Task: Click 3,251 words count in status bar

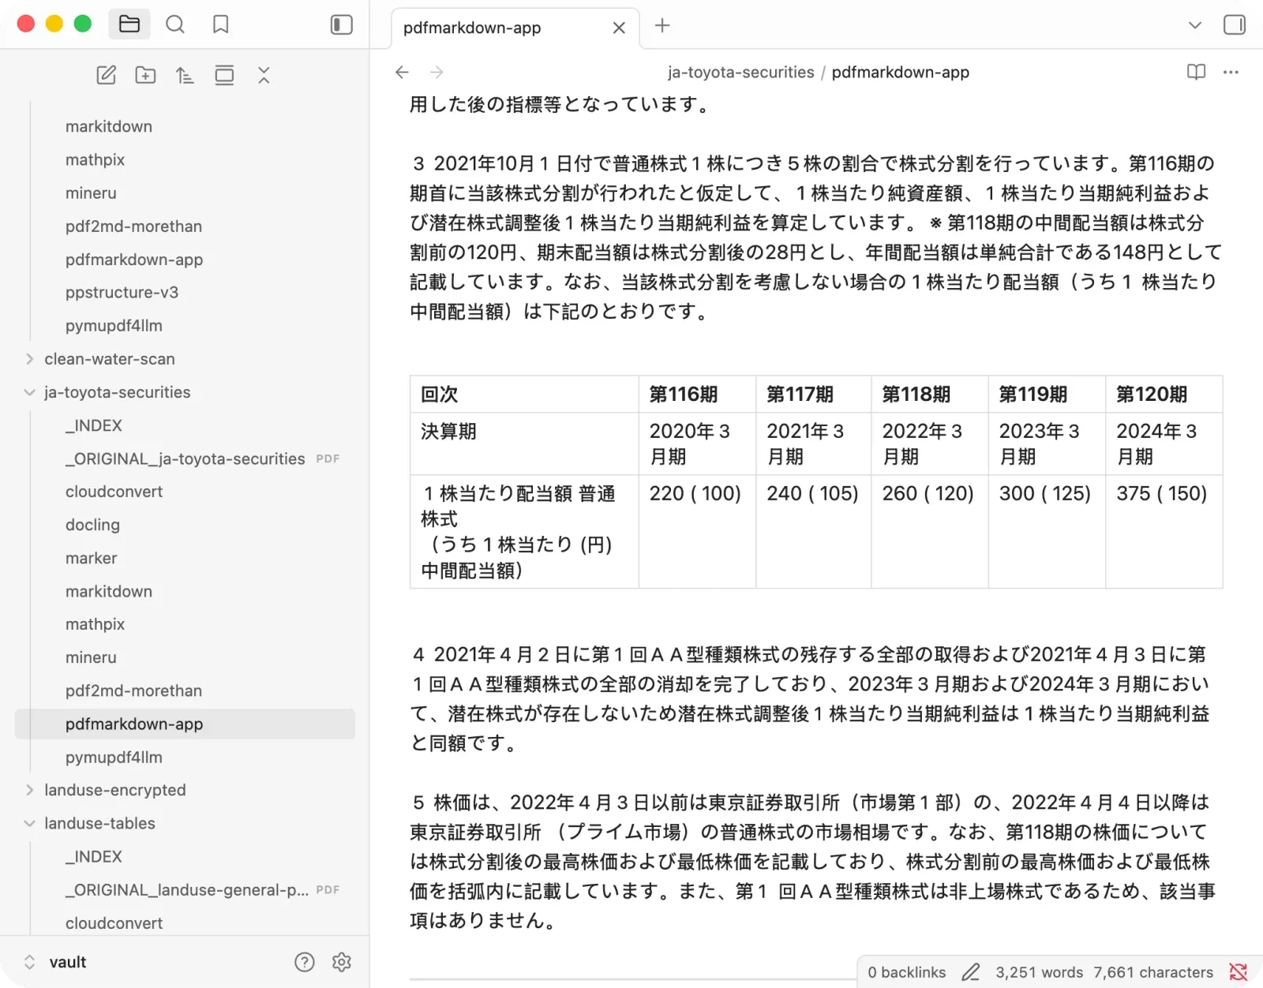Action: pos(1039,972)
